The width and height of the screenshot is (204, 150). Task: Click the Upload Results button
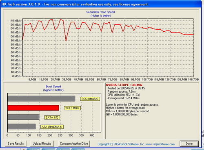click(x=42, y=143)
